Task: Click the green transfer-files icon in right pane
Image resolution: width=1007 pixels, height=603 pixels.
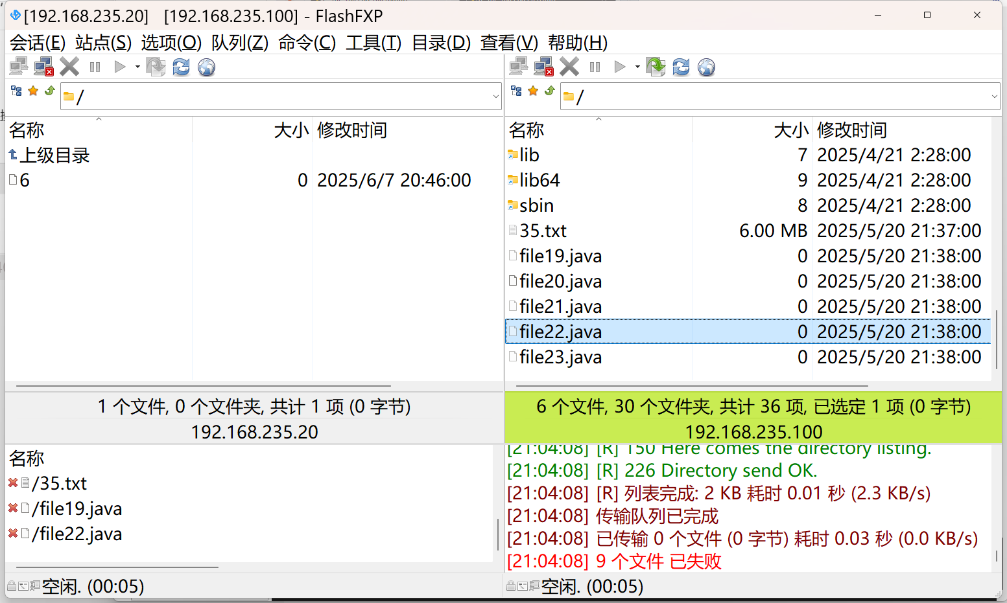Action: click(656, 67)
